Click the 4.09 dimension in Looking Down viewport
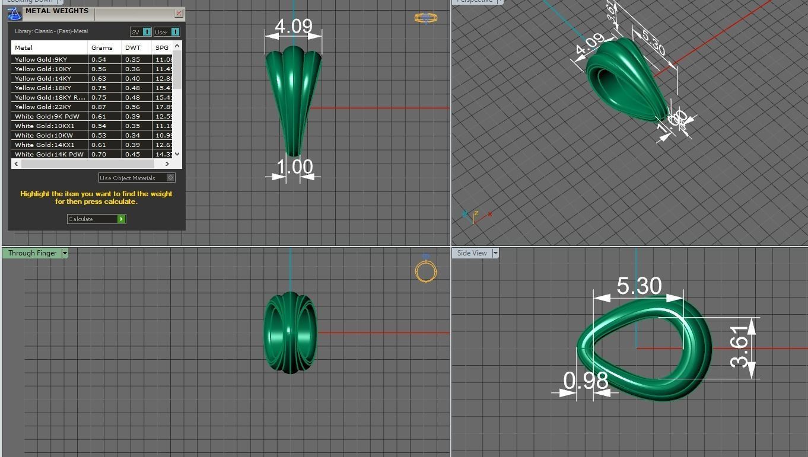808x457 pixels. click(294, 26)
